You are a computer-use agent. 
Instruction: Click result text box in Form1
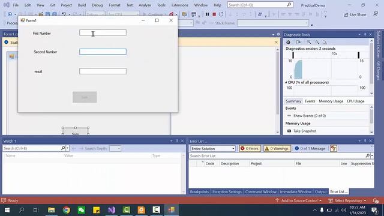pyautogui.click(x=103, y=71)
